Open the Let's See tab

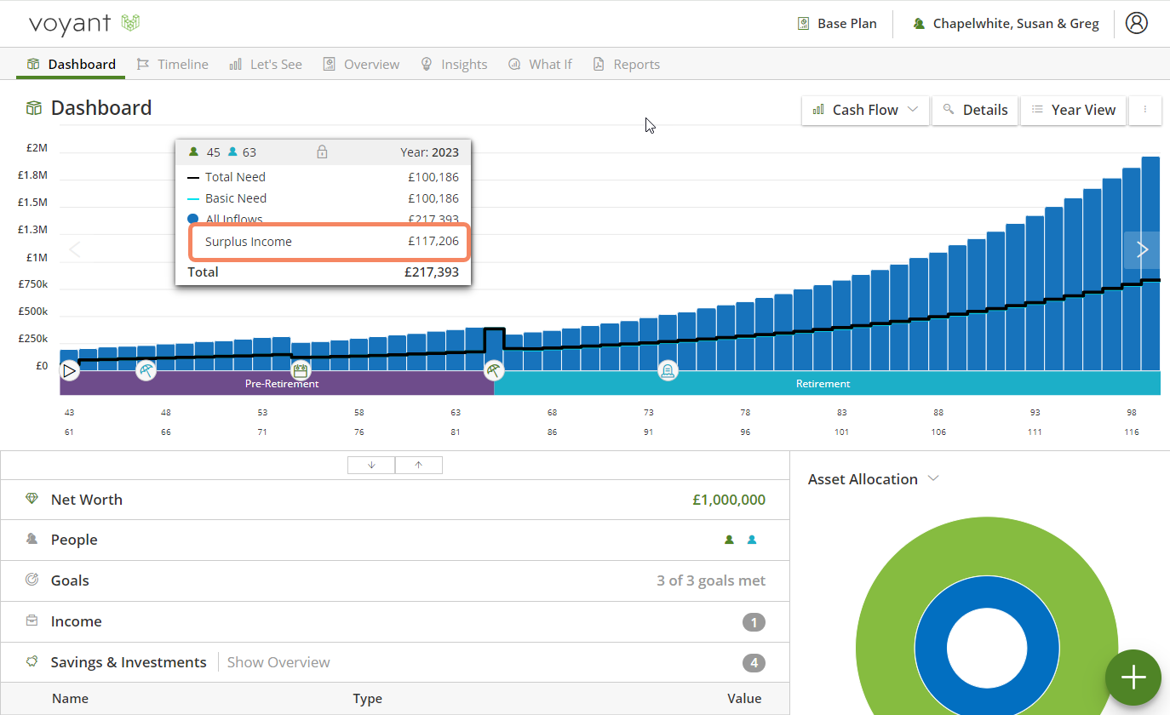pos(266,64)
